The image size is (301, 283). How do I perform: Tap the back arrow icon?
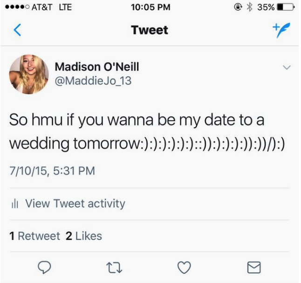17,31
